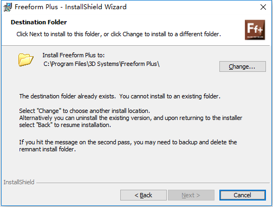Click the 'Alternatively you can uninstall' line
Viewport: 273px width, 207px height.
tap(131, 118)
